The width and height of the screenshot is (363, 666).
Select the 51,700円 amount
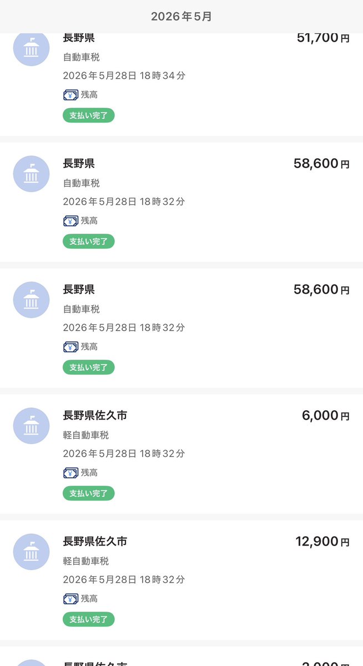click(323, 38)
